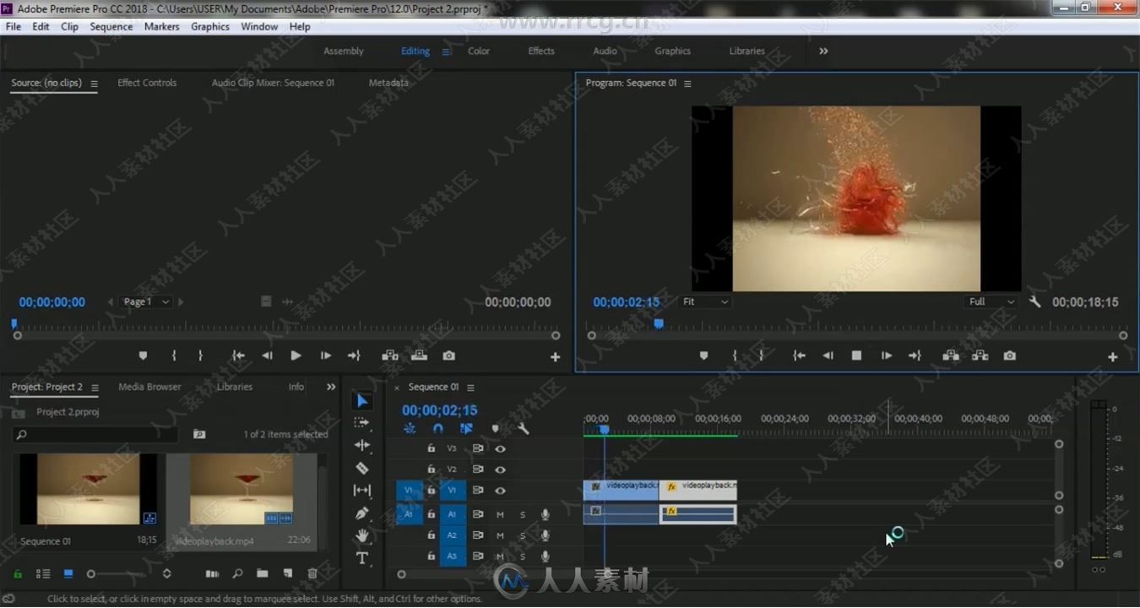Toggle Snap magnet in timeline

click(437, 429)
